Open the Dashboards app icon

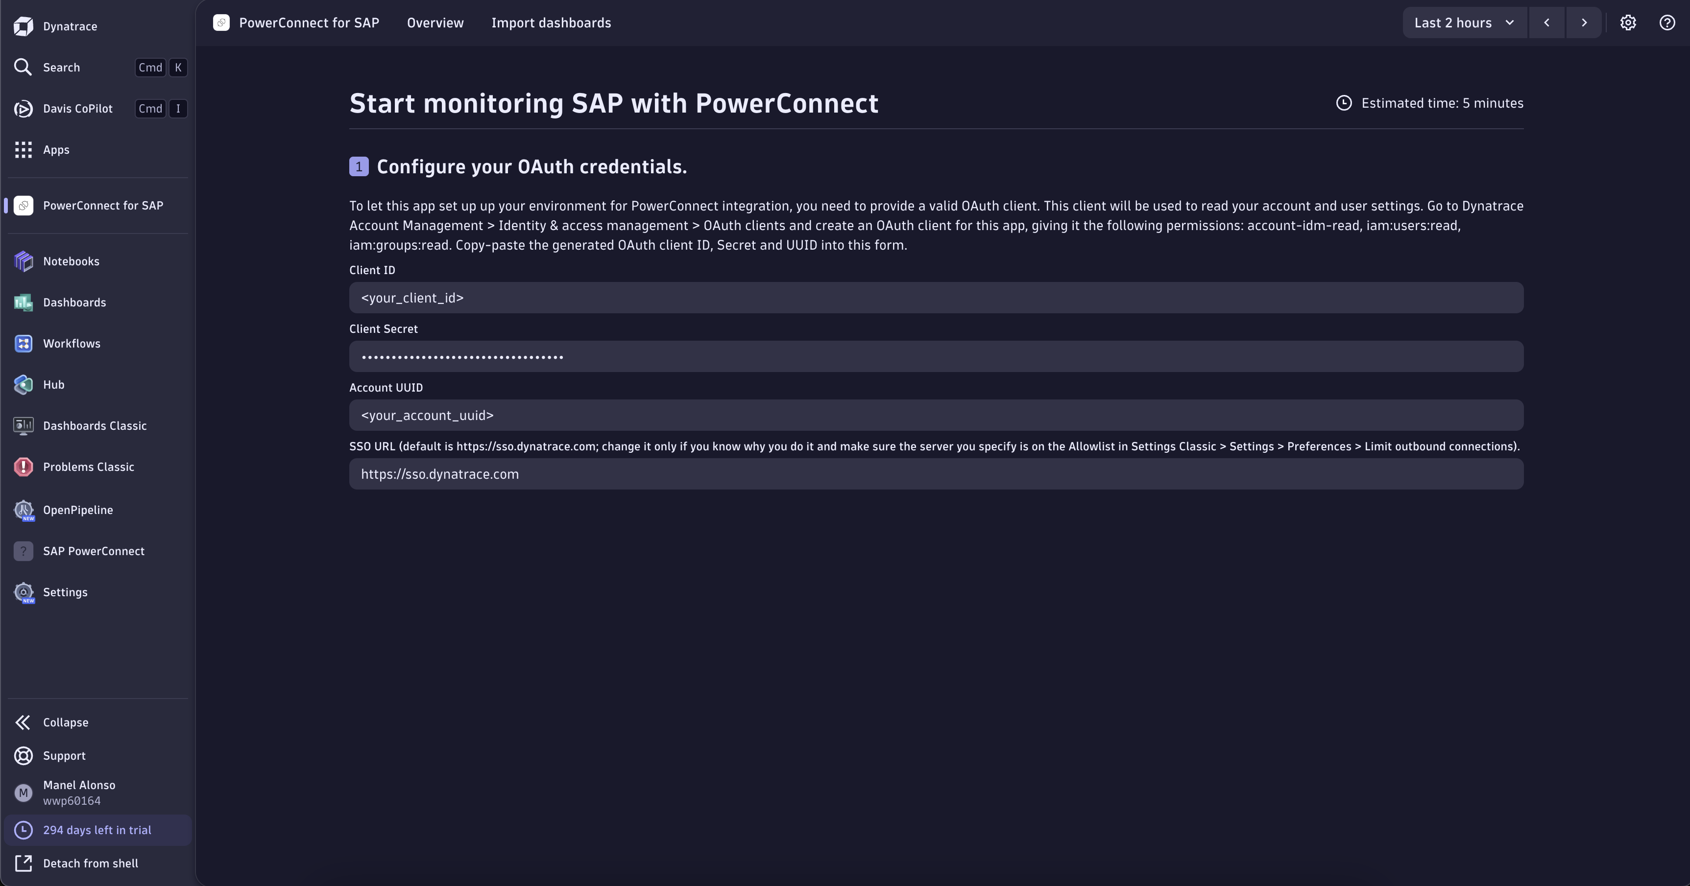point(24,303)
